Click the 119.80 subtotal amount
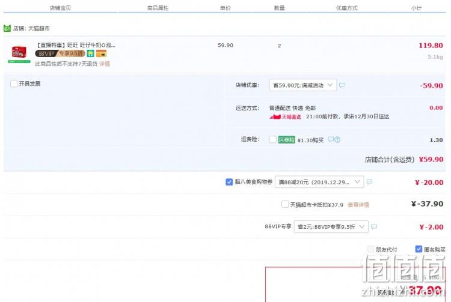Viewport: 451px width, 302px height. (x=431, y=46)
